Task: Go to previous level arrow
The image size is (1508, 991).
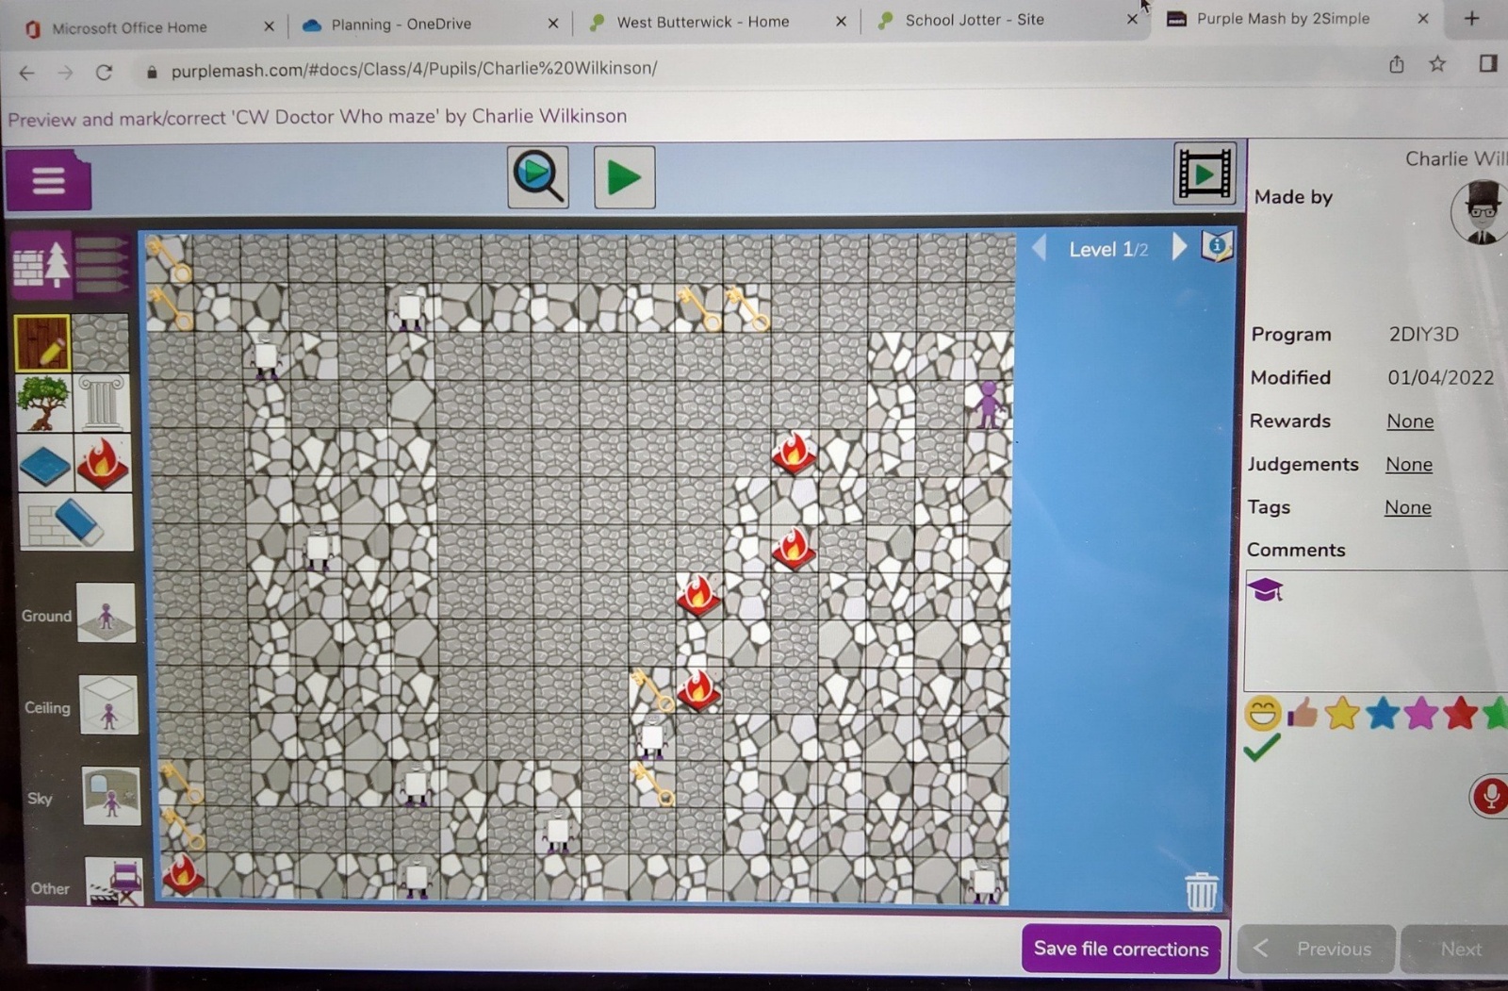Action: [1039, 249]
